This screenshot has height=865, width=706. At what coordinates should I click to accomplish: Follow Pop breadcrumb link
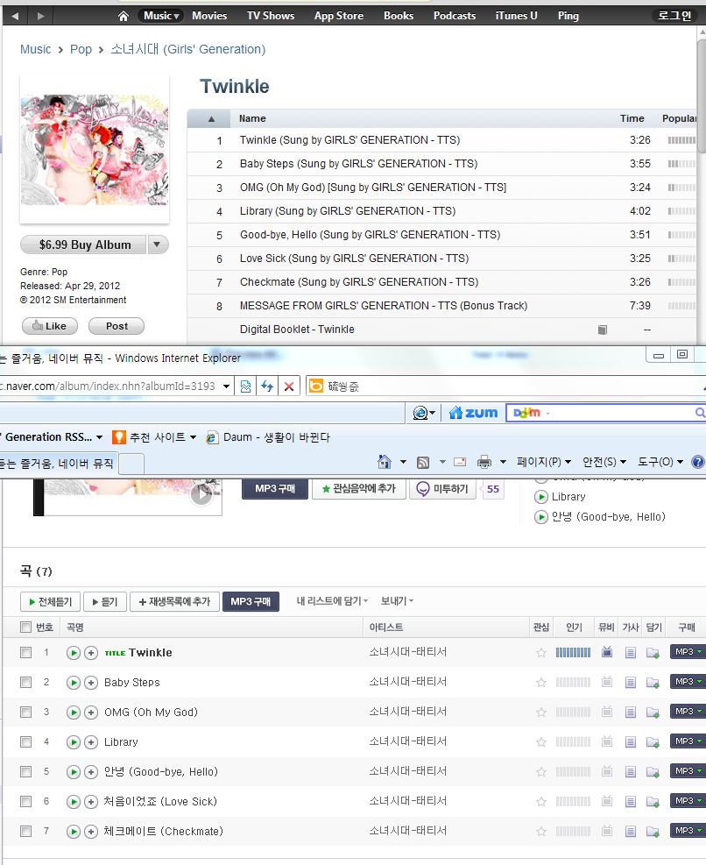(81, 49)
